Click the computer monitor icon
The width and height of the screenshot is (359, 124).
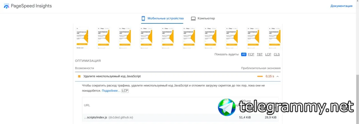(x=193, y=18)
